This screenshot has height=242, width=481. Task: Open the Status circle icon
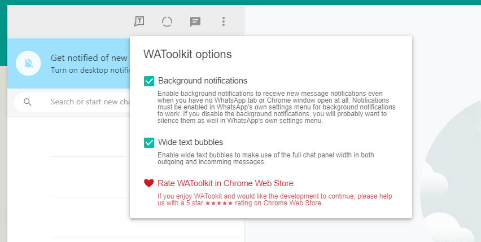tap(167, 21)
